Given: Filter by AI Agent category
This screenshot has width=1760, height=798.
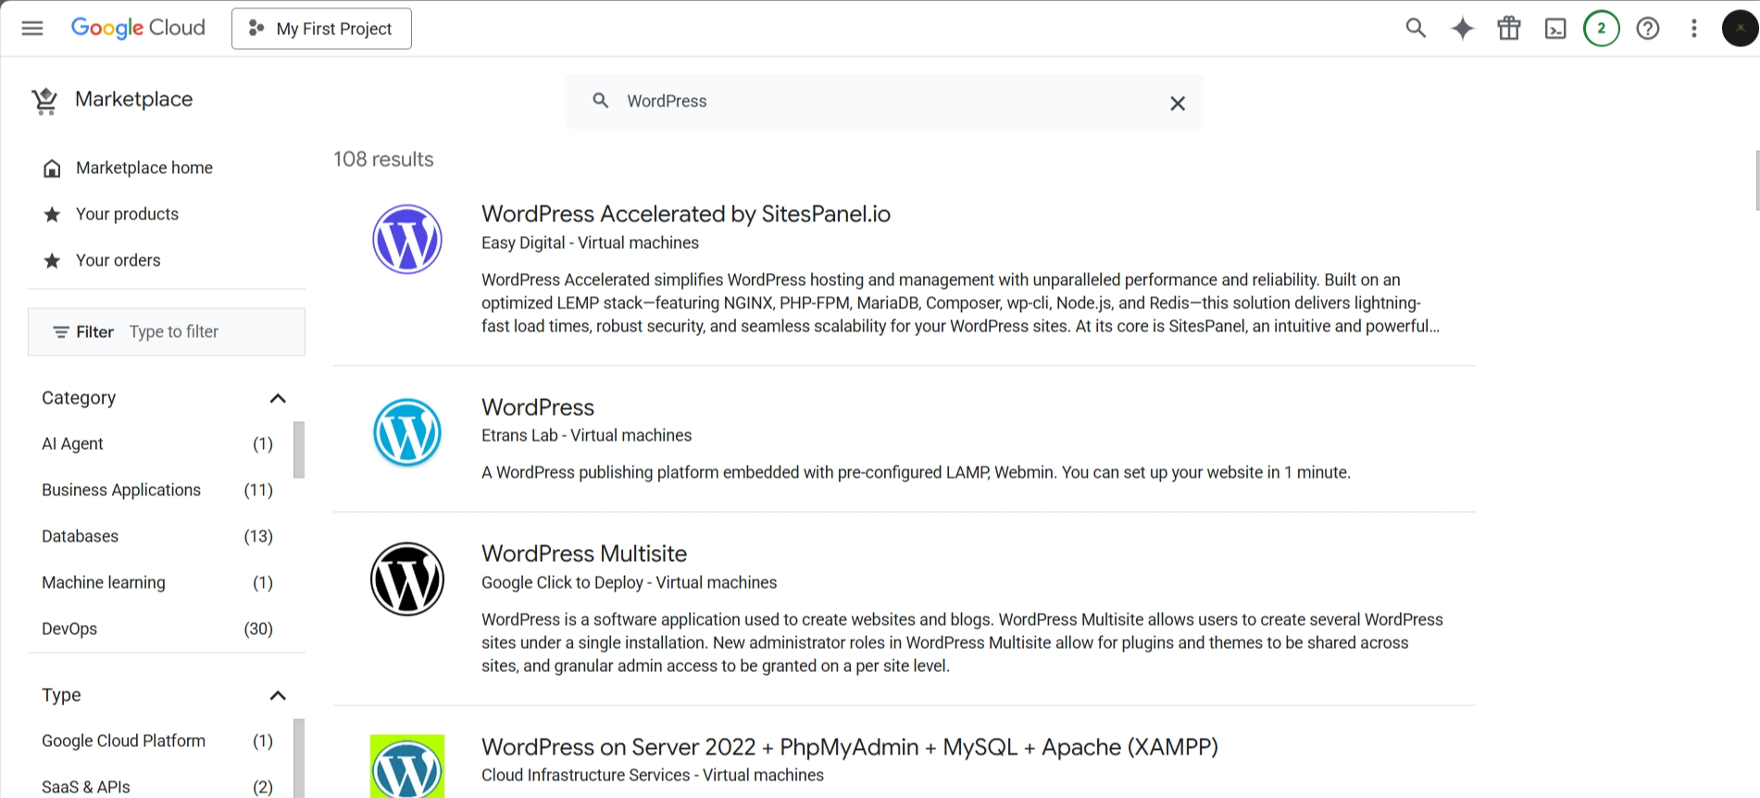Looking at the screenshot, I should coord(157,443).
